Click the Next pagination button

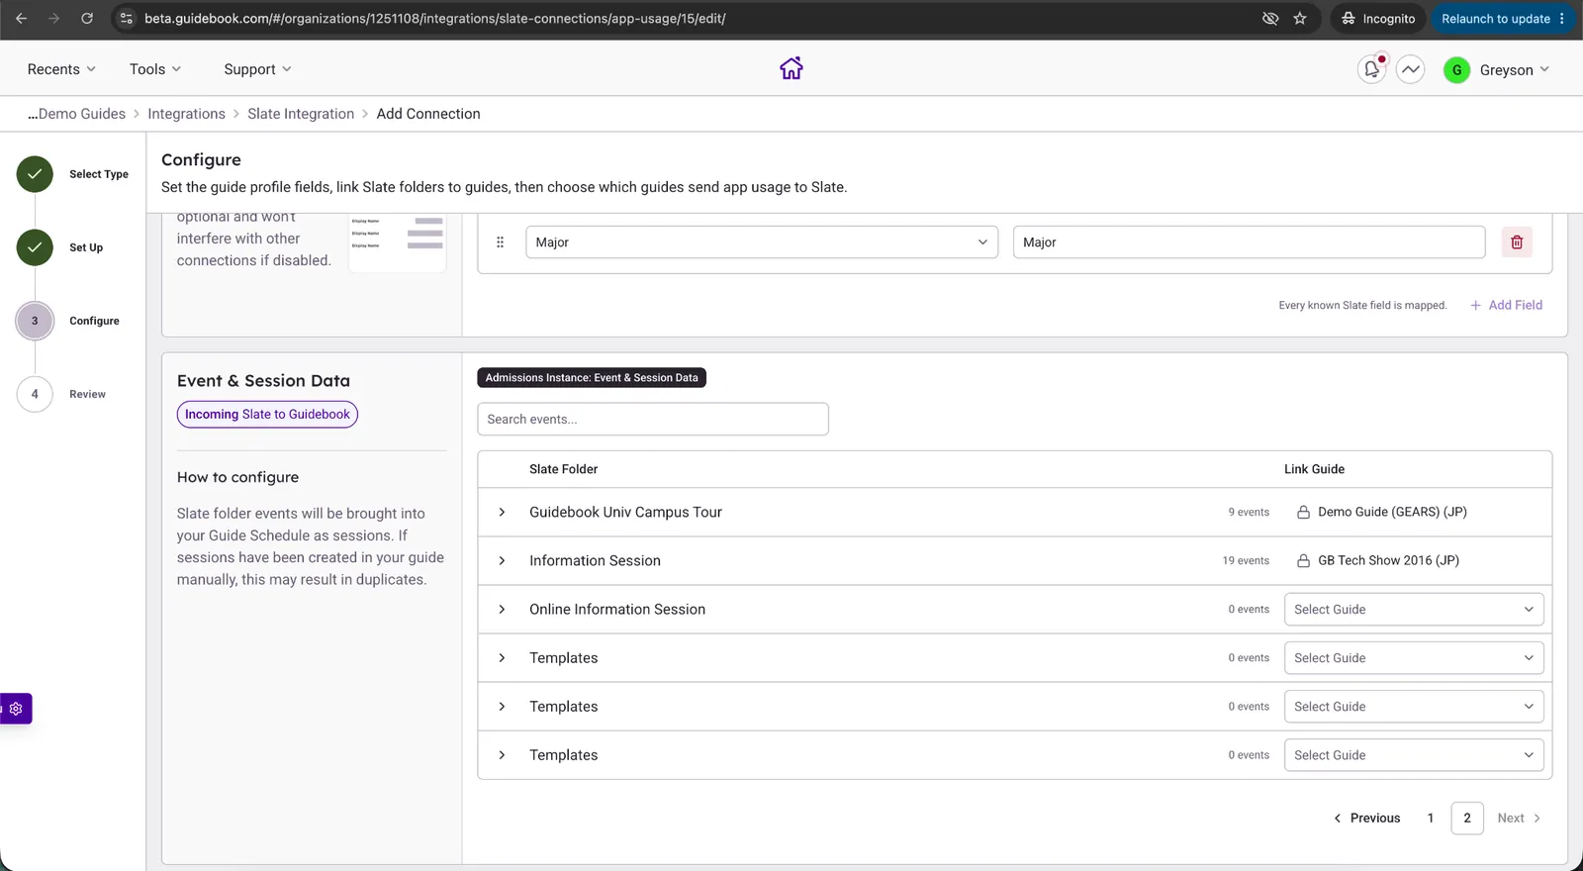coord(1519,819)
